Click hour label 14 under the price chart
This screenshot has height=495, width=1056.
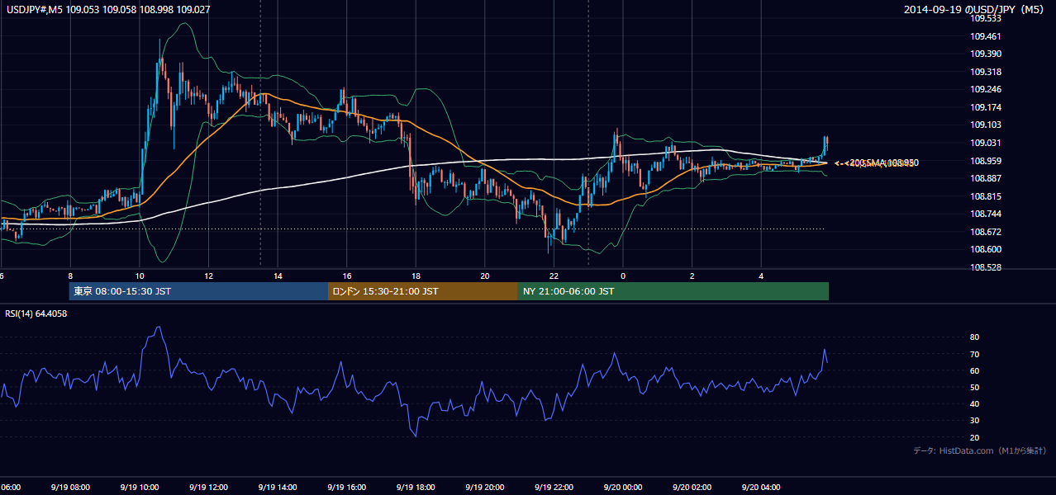[x=278, y=276]
